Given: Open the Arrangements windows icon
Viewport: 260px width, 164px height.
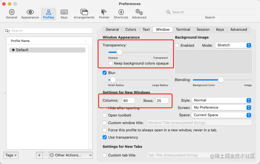Looking at the screenshot, I should 84,12.
